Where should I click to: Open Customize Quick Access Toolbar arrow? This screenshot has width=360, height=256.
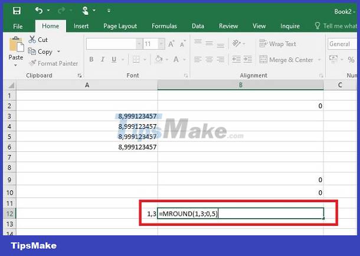click(109, 11)
